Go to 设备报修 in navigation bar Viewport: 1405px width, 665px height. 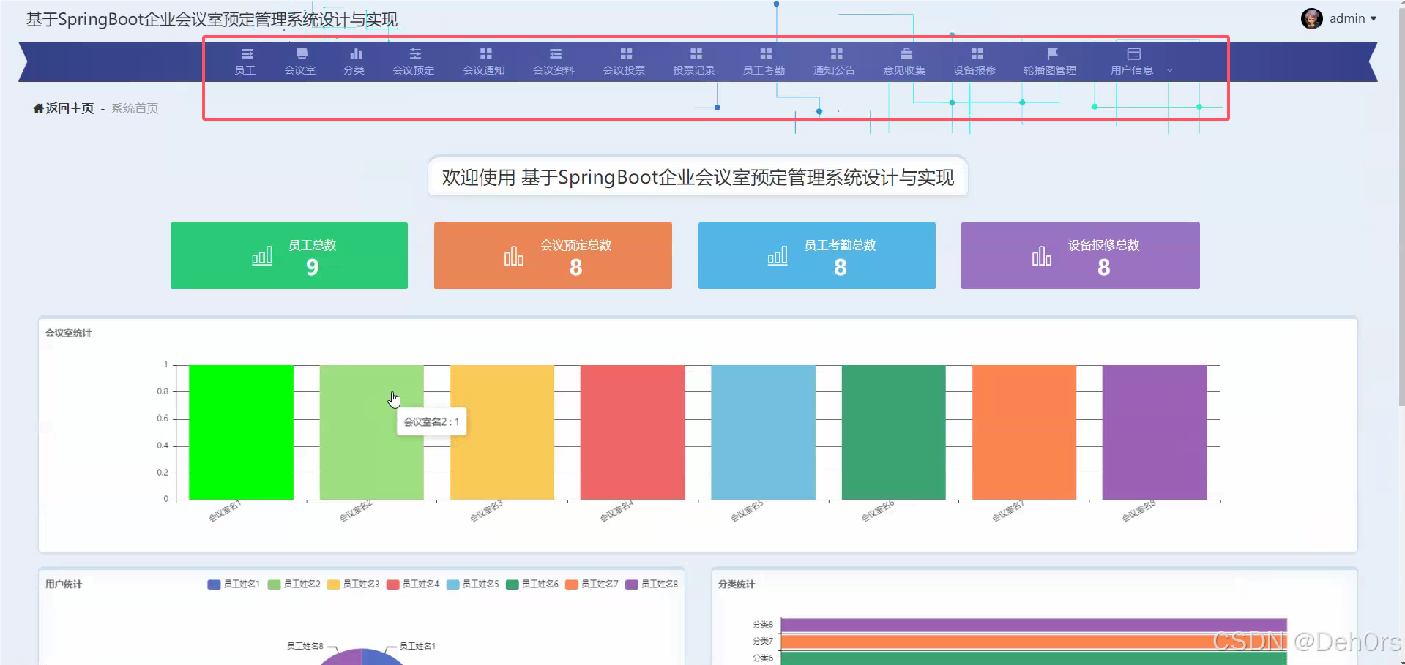pos(975,61)
